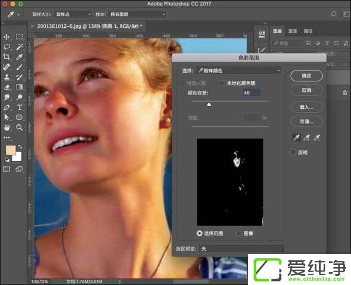The width and height of the screenshot is (351, 285).
Task: Open the 选择 取样颜色 dropdown
Action: [238, 70]
